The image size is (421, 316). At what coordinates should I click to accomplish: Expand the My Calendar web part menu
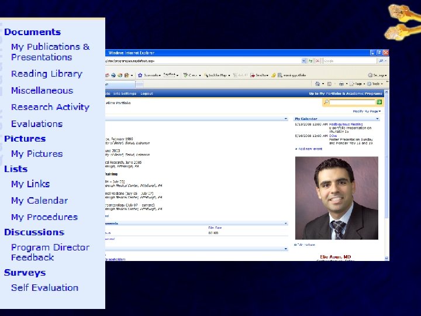[x=377, y=119]
